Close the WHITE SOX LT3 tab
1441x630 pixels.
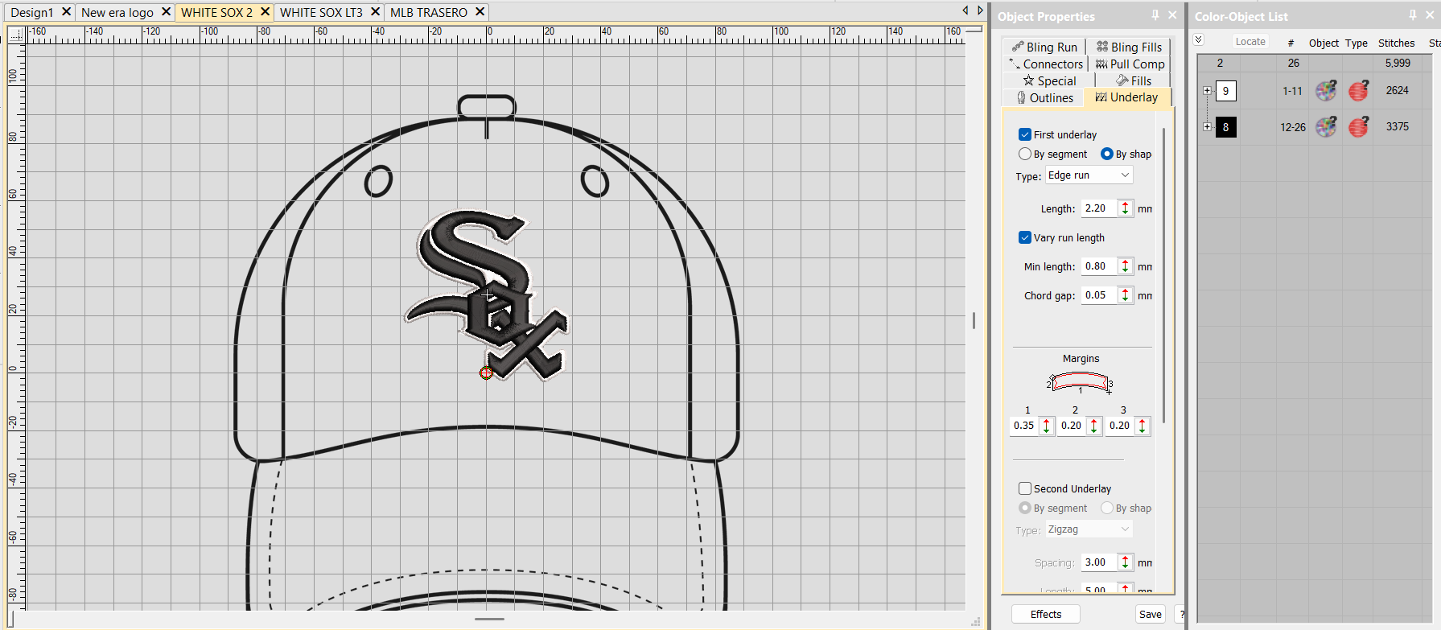tap(375, 12)
